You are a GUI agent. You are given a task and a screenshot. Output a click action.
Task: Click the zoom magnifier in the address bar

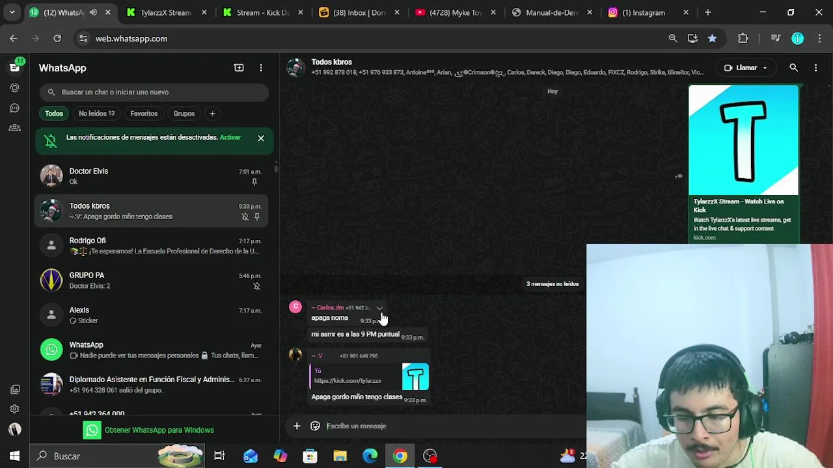point(673,38)
